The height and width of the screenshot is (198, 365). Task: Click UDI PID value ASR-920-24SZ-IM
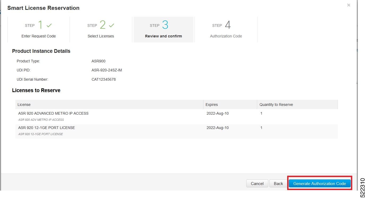[x=107, y=70]
